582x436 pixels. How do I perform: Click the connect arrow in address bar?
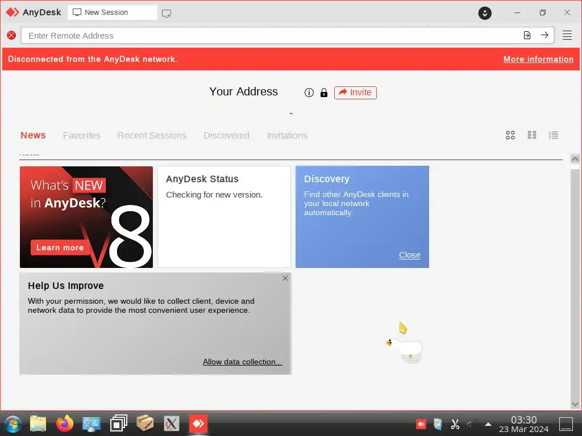tap(544, 35)
